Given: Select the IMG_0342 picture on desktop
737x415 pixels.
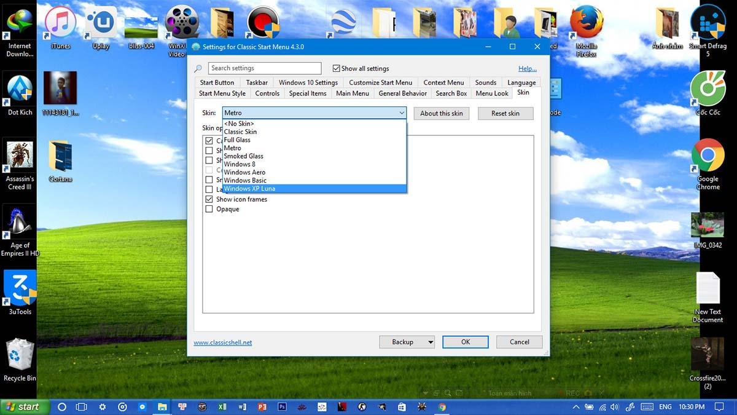Looking at the screenshot, I should (708, 231).
